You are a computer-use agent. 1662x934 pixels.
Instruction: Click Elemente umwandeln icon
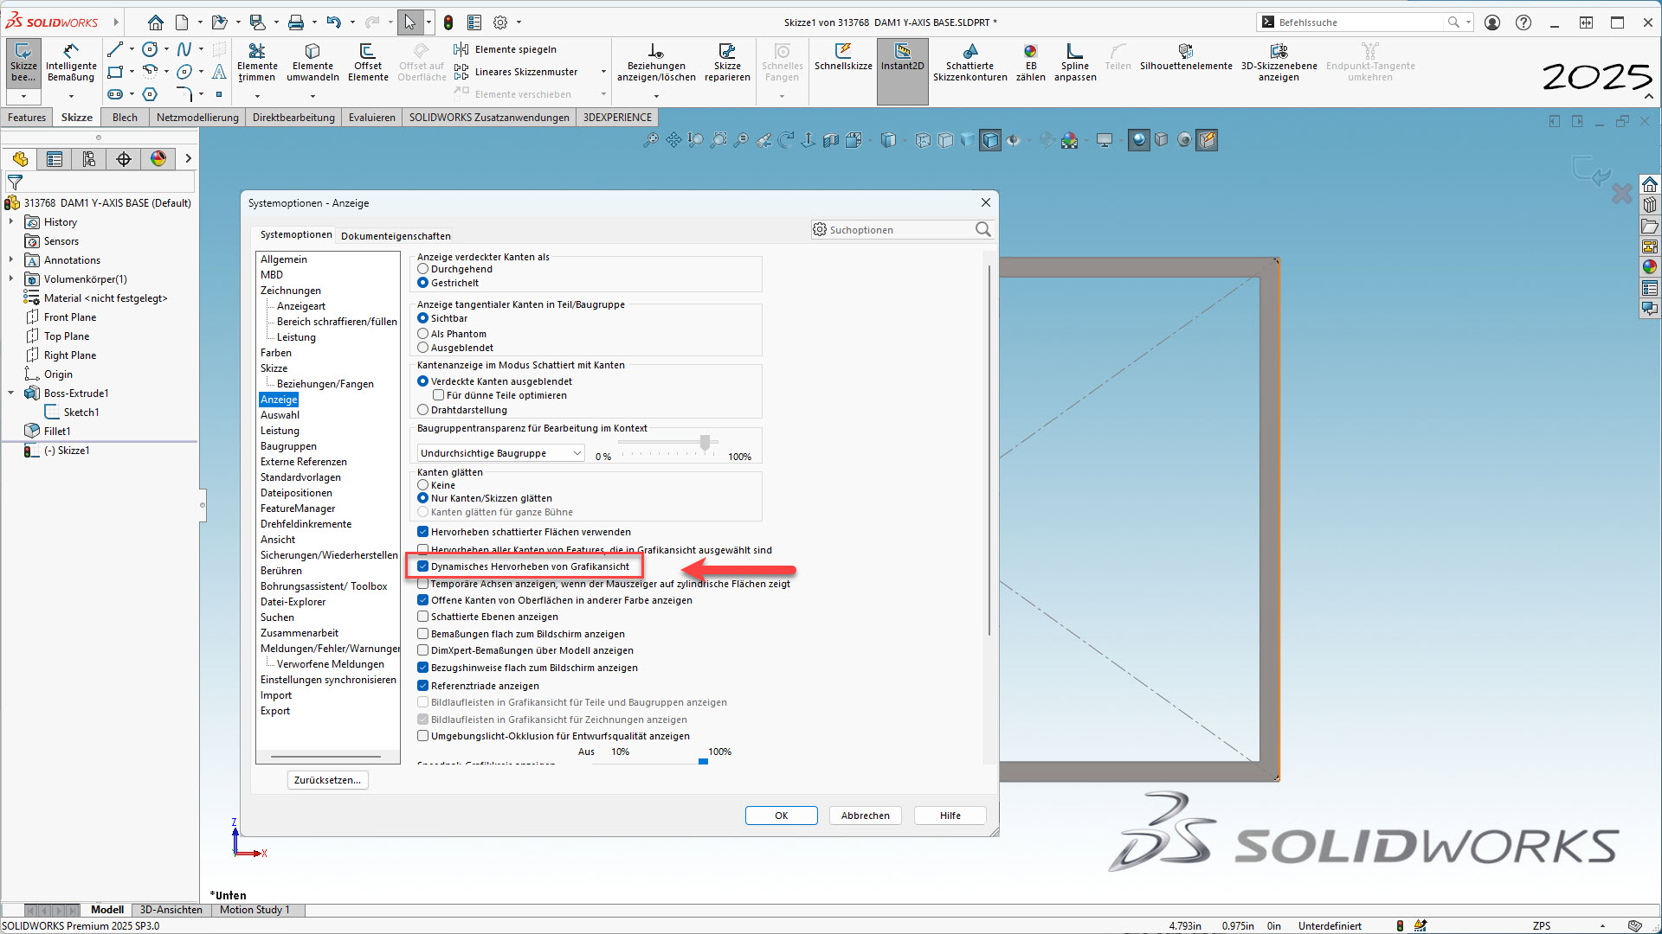tap(312, 61)
